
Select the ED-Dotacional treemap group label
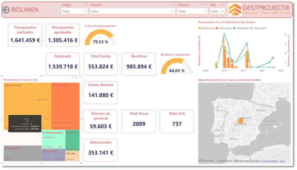(13, 86)
